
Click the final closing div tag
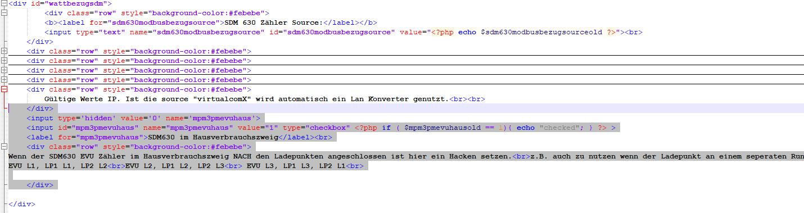coord(22,204)
